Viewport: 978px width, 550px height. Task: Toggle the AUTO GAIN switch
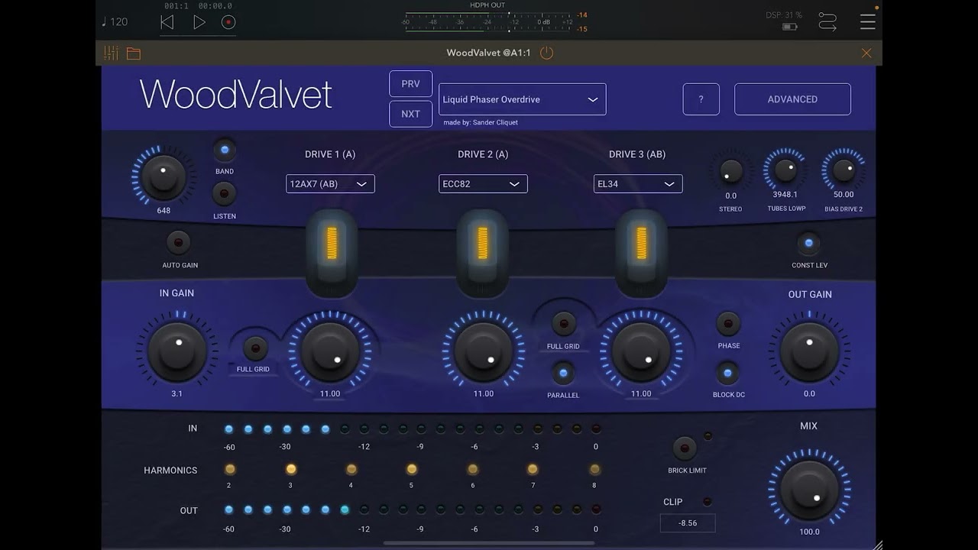pos(179,243)
